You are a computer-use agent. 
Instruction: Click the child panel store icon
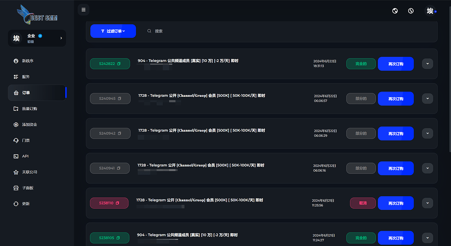16,188
